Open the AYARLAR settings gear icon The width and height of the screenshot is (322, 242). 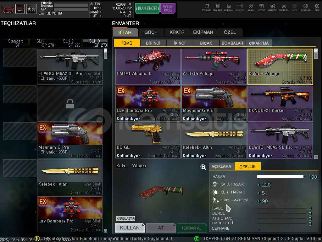[x=306, y=8]
